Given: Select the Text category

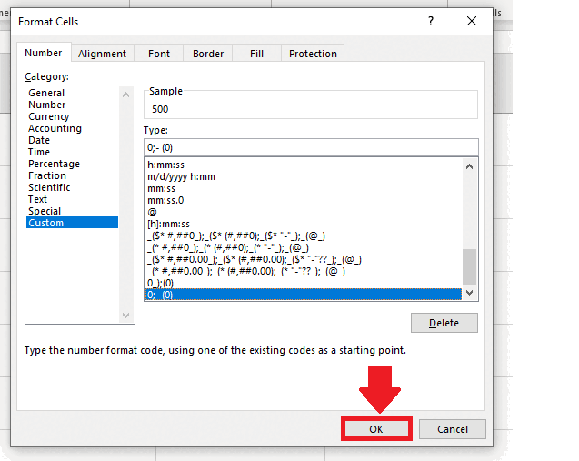Looking at the screenshot, I should (72, 199).
